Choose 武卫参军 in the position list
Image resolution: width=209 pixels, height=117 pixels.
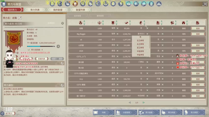tap(140, 48)
